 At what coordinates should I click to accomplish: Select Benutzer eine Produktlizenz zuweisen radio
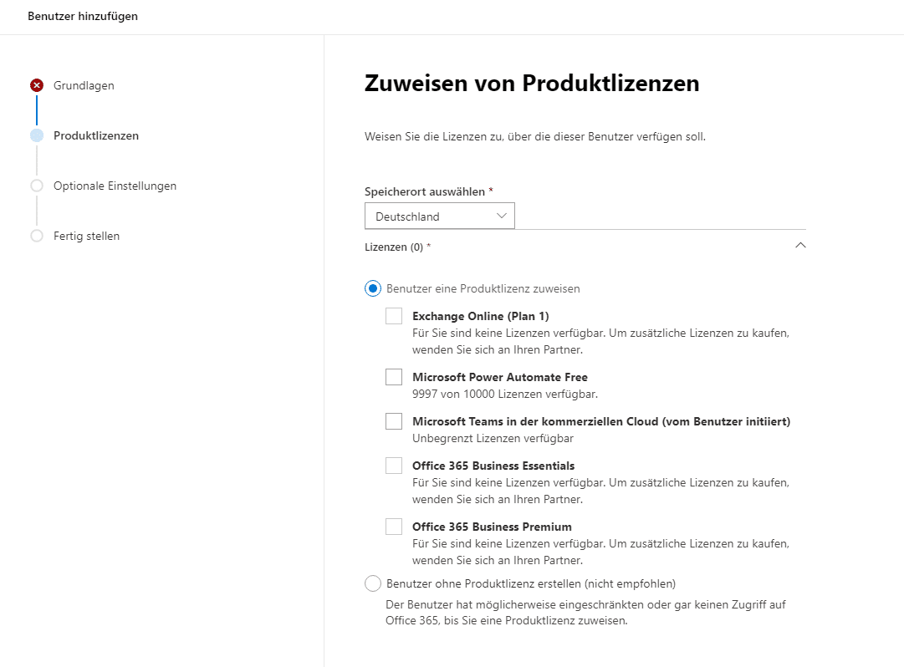click(x=373, y=288)
